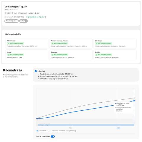The width and height of the screenshot is (142, 142).
Task: Open the Emisije summary card
Action: pos(115,55)
